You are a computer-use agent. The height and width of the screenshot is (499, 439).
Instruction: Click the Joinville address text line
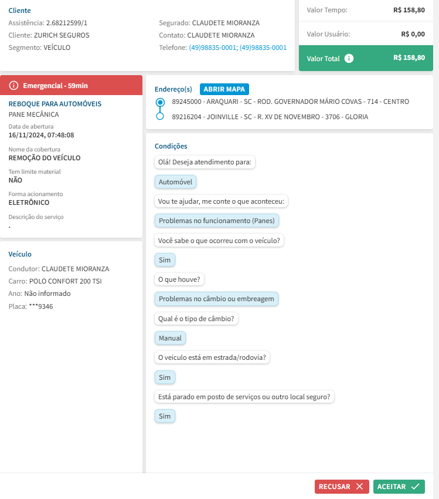[270, 117]
